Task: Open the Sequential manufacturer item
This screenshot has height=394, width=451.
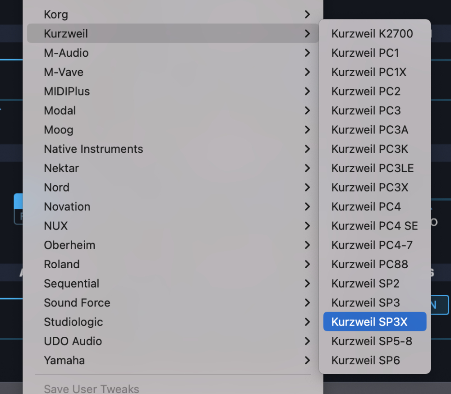Action: pos(71,284)
